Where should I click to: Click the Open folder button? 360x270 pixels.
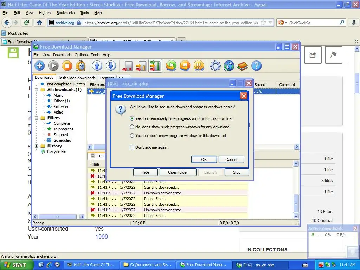[x=178, y=172]
